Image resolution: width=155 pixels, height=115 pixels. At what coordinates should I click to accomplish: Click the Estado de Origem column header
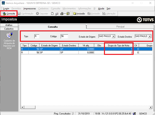49,45
